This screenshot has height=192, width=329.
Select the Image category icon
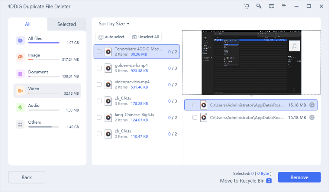coord(20,57)
